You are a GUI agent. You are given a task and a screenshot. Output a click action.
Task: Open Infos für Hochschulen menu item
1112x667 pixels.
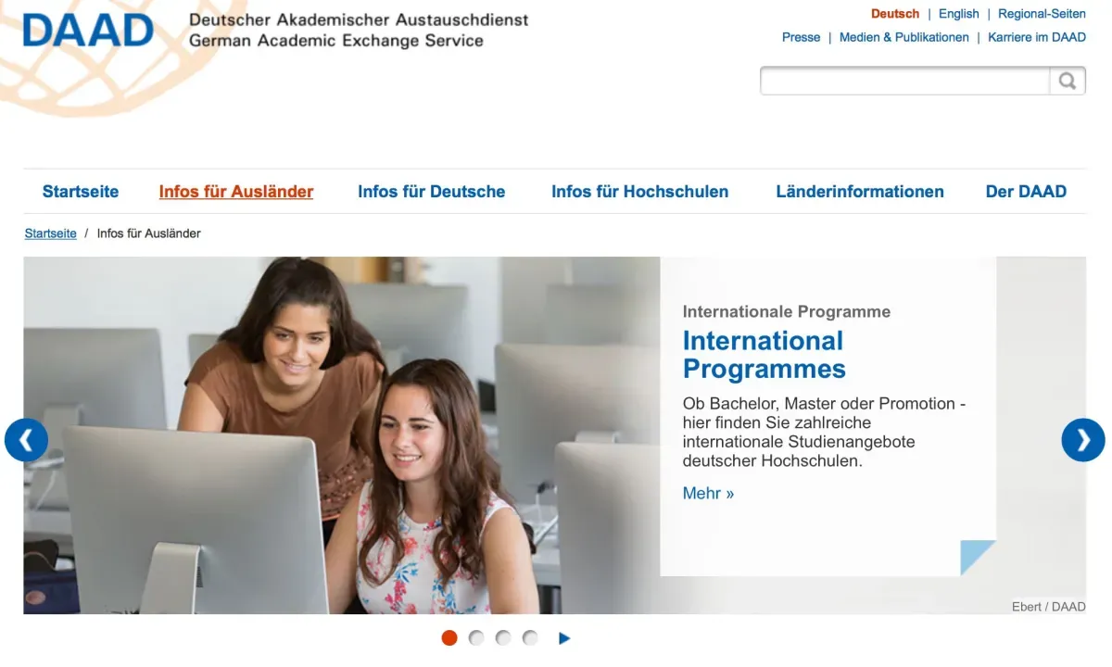(639, 192)
